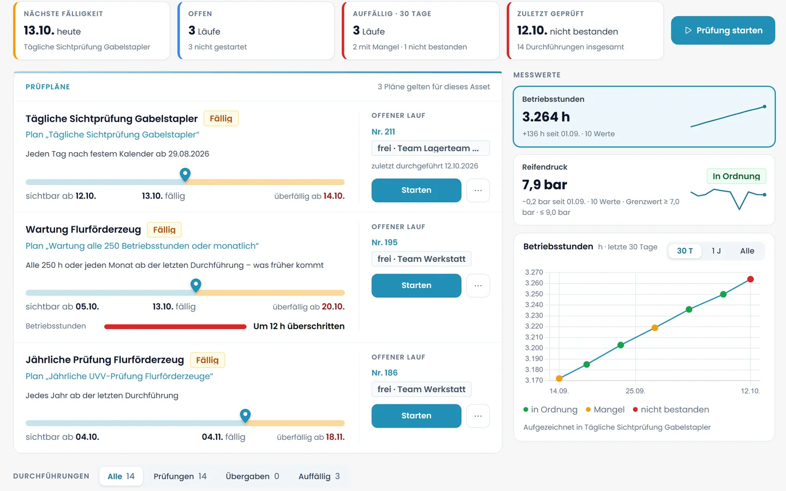Open the Offen 3 Läufe summary card

click(x=256, y=31)
